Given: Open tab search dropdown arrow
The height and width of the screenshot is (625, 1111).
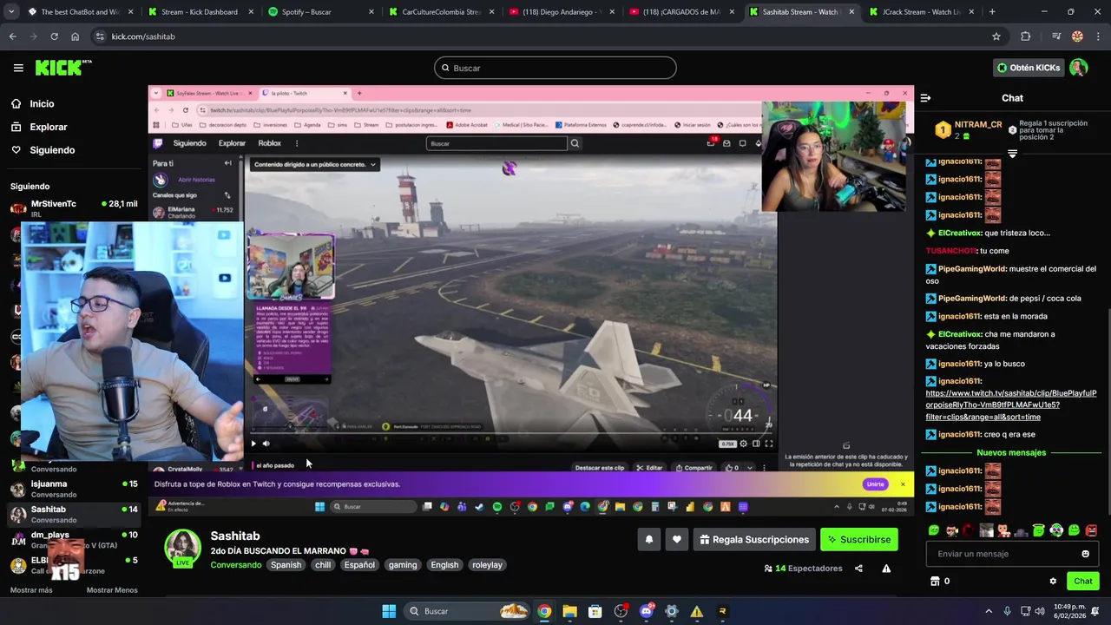Looking at the screenshot, I should coord(12,12).
